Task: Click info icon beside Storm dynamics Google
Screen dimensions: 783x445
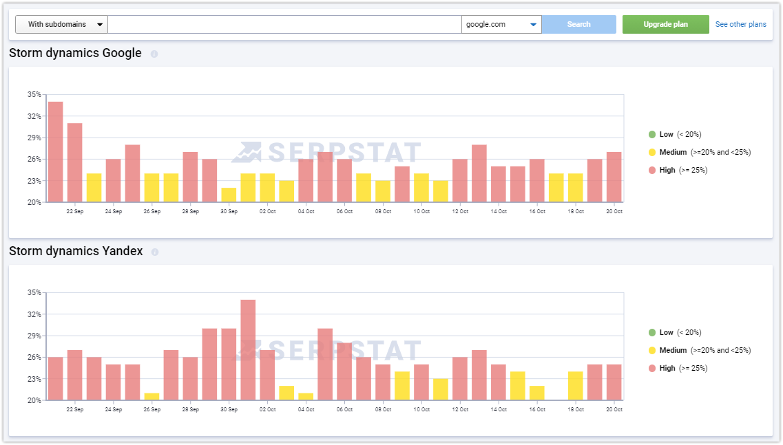Action: pyautogui.click(x=154, y=54)
